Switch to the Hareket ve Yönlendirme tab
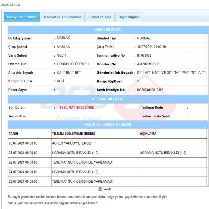 click(x=63, y=17)
